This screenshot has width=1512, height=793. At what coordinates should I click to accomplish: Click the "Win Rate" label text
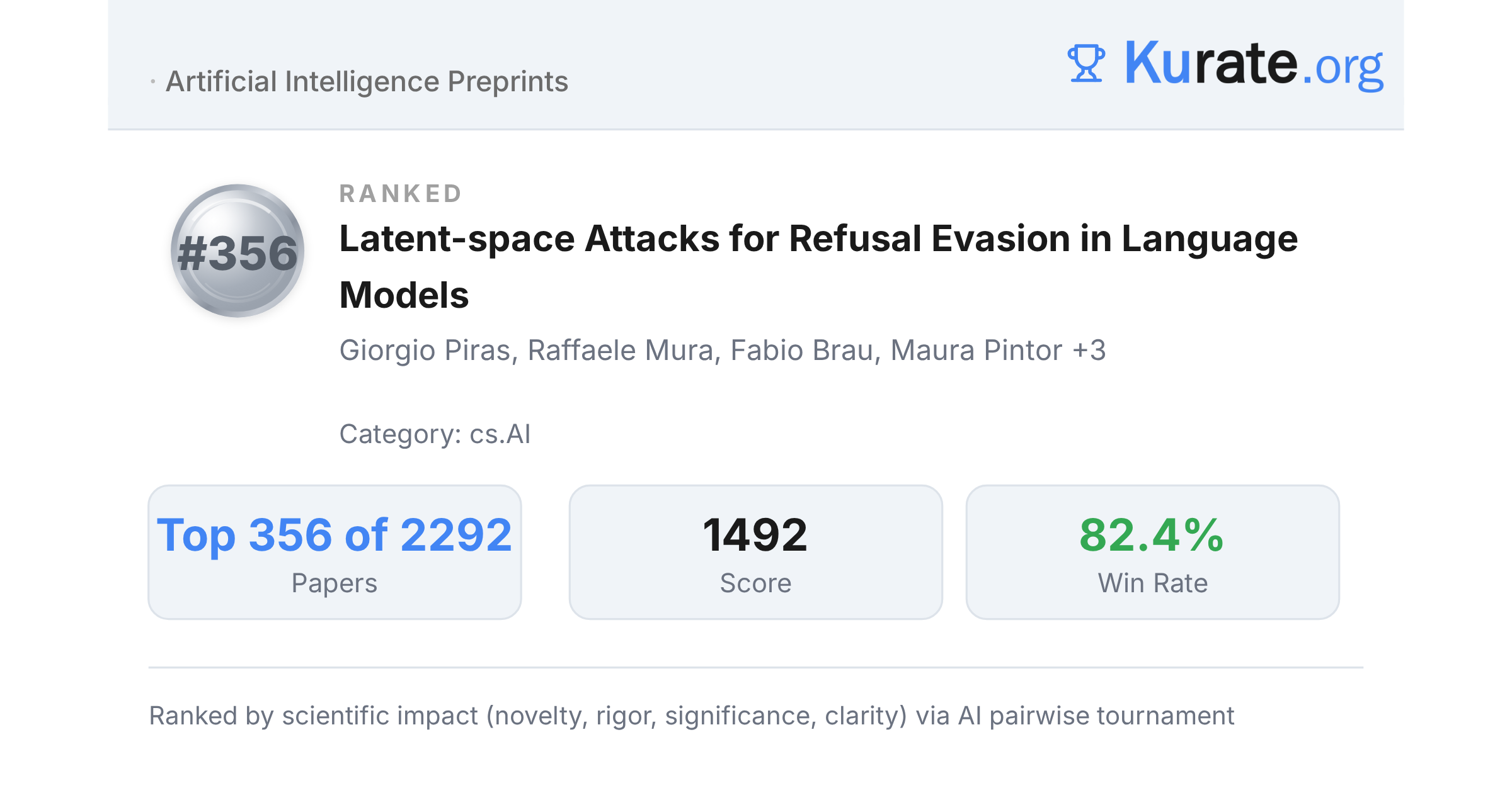[1153, 583]
